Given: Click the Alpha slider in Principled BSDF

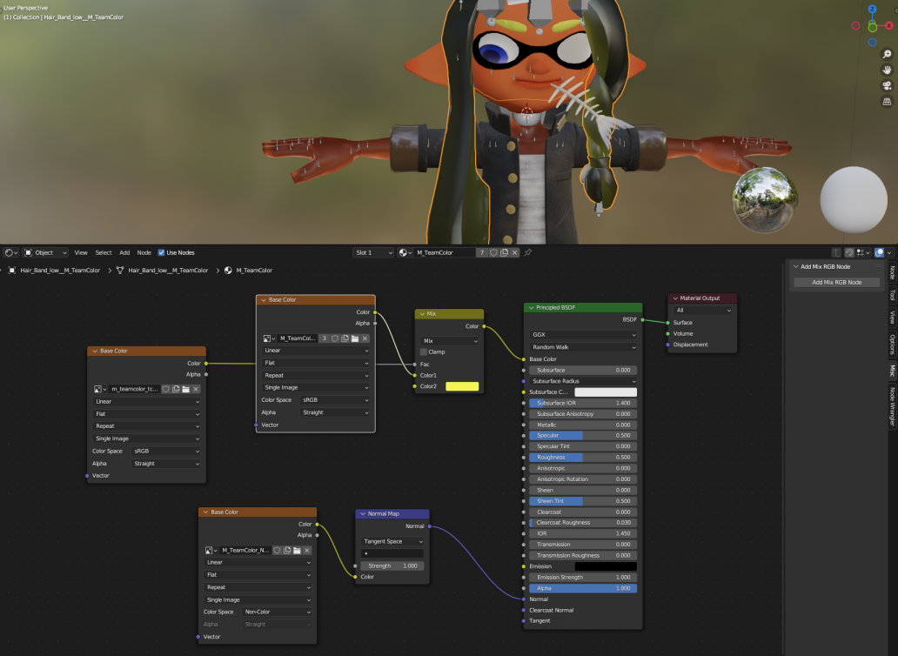Looking at the screenshot, I should point(583,588).
